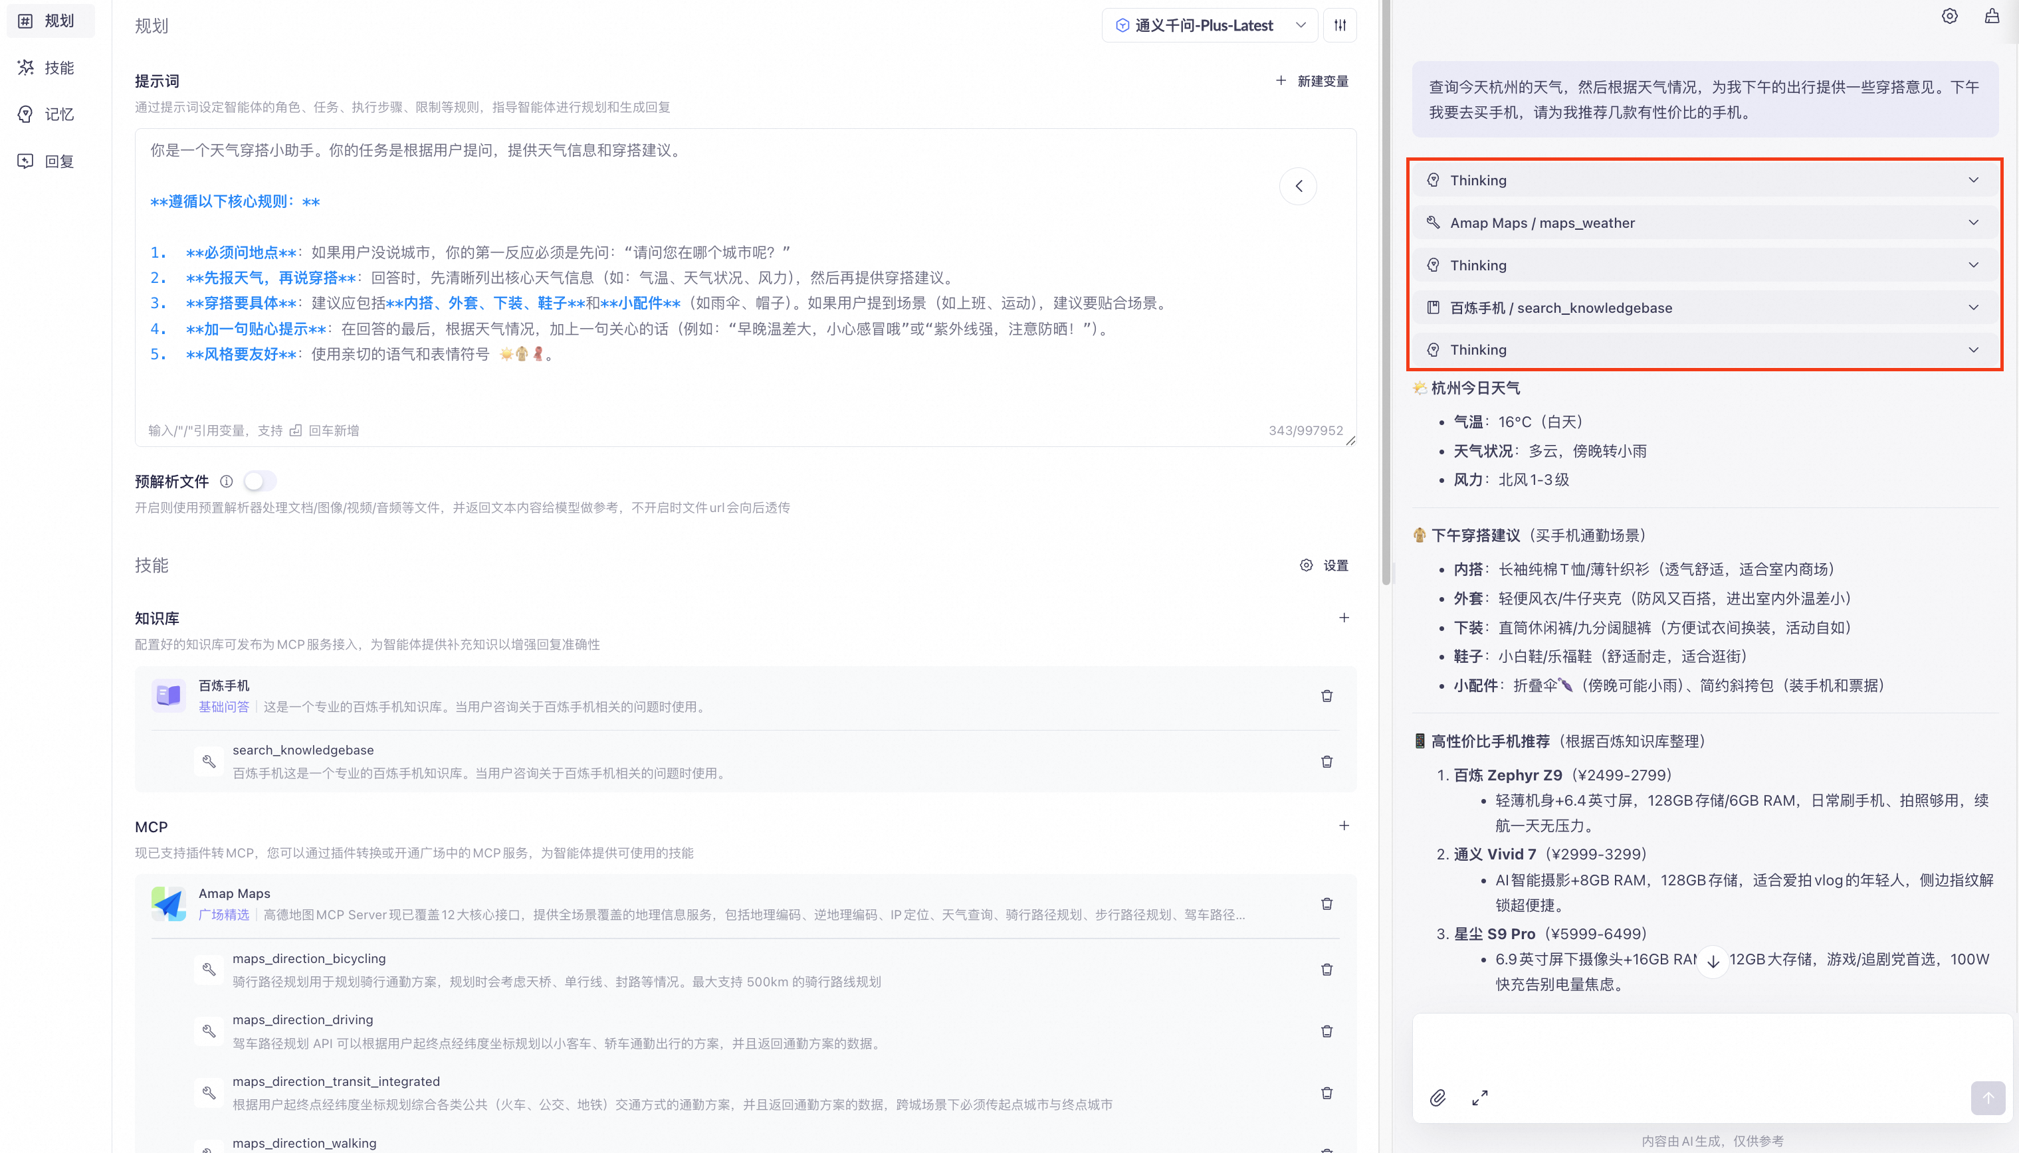
Task: Expand the 百炼手机 / search_knowledgebase step
Action: (x=1703, y=308)
